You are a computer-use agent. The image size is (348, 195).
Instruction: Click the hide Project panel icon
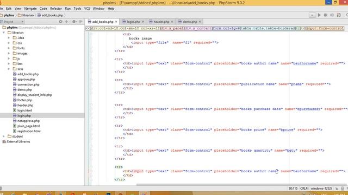(81, 22)
